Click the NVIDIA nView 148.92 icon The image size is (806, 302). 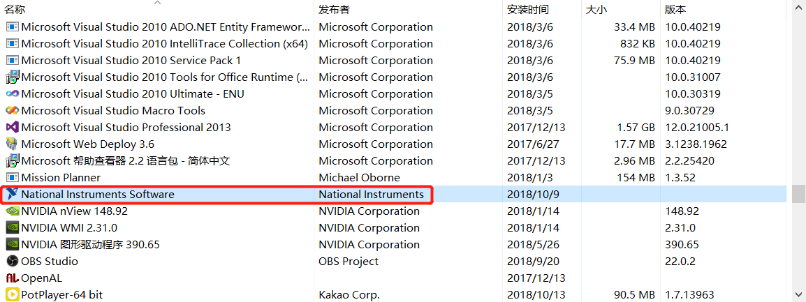(12, 211)
